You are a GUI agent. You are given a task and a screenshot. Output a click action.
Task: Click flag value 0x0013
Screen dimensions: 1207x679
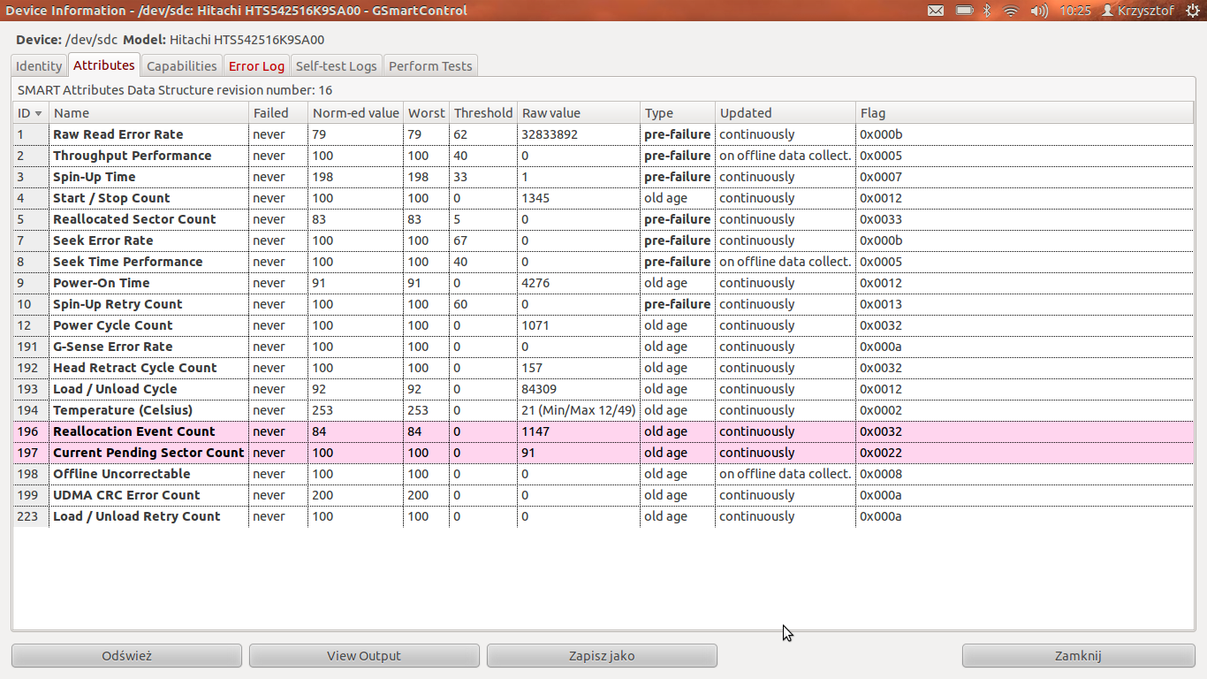point(881,304)
